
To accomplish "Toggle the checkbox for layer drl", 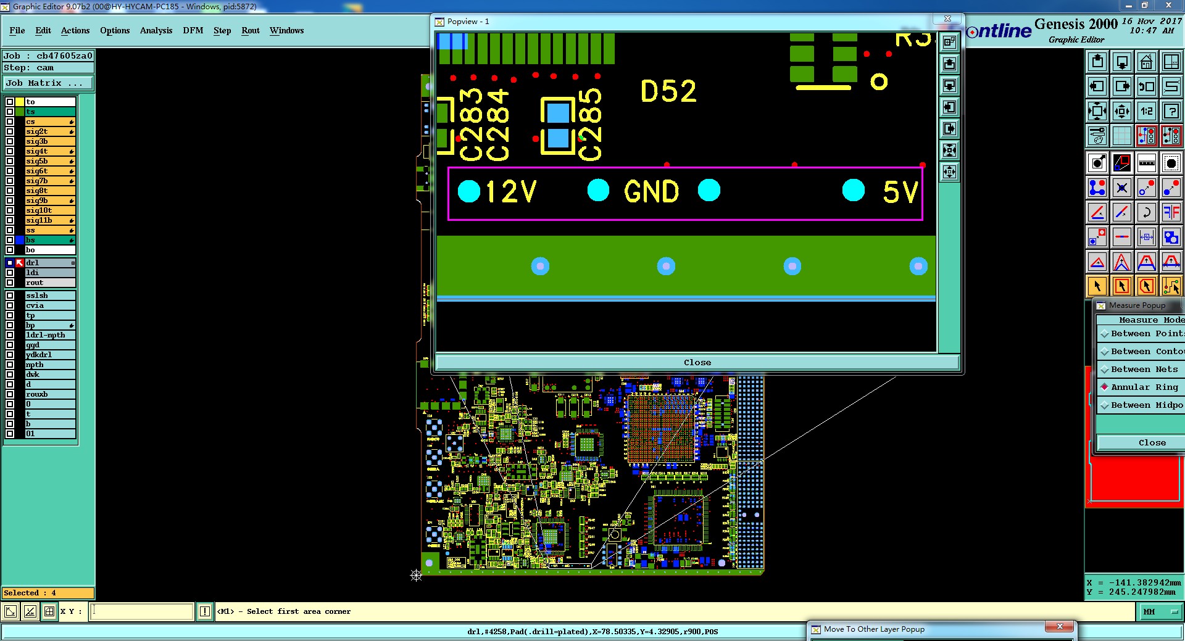I will click(10, 263).
